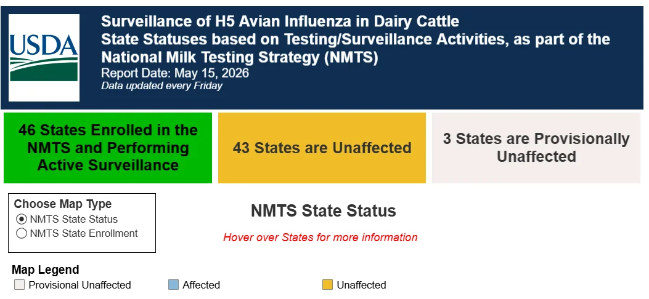649x299 pixels.
Task: Click the Surveillance of H5 Avian Influenza title
Action: (x=280, y=21)
